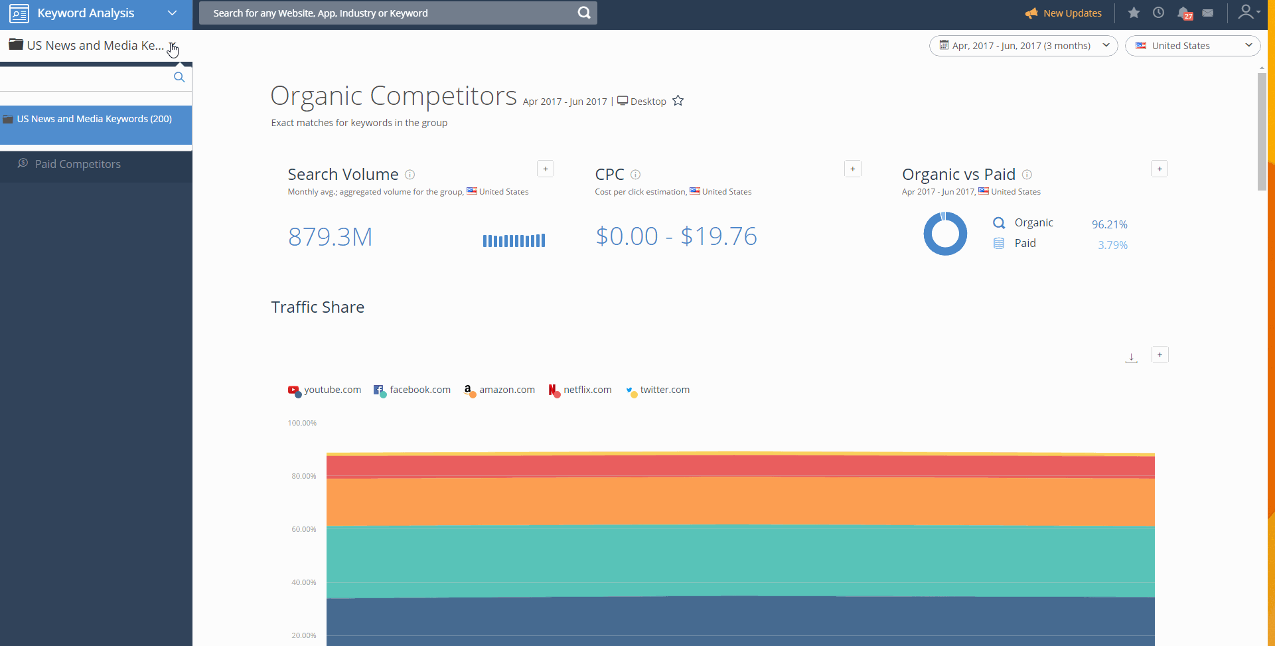Open New Updates announcements
Image resolution: width=1275 pixels, height=646 pixels.
[1063, 13]
